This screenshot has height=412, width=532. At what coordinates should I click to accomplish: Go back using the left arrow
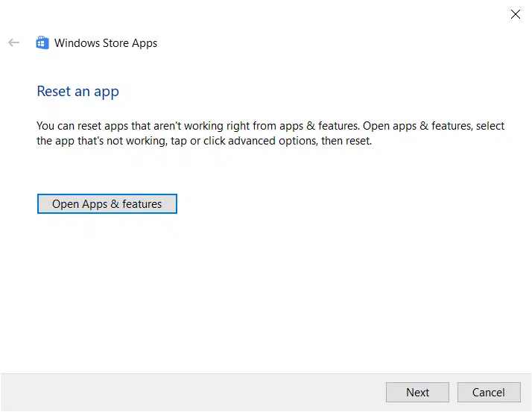(x=14, y=42)
